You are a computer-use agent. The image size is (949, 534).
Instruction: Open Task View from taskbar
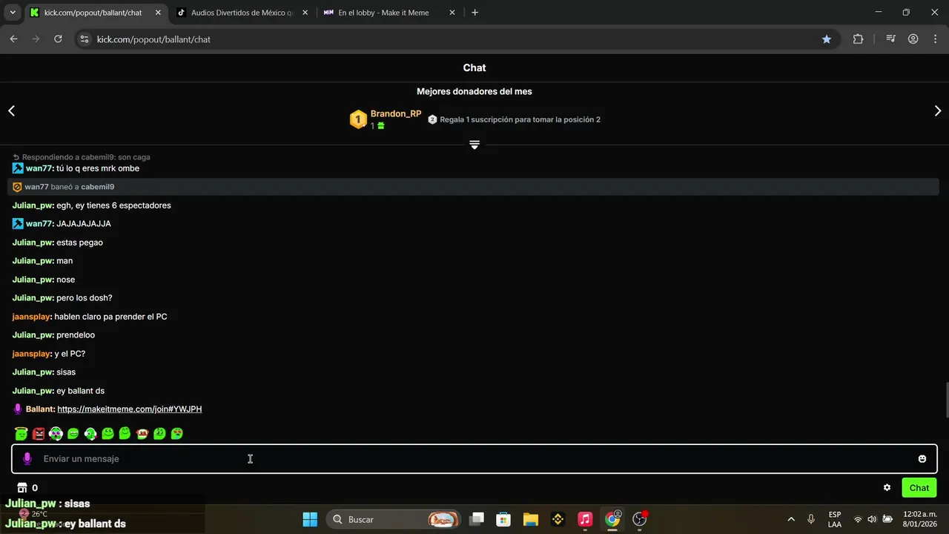click(477, 519)
